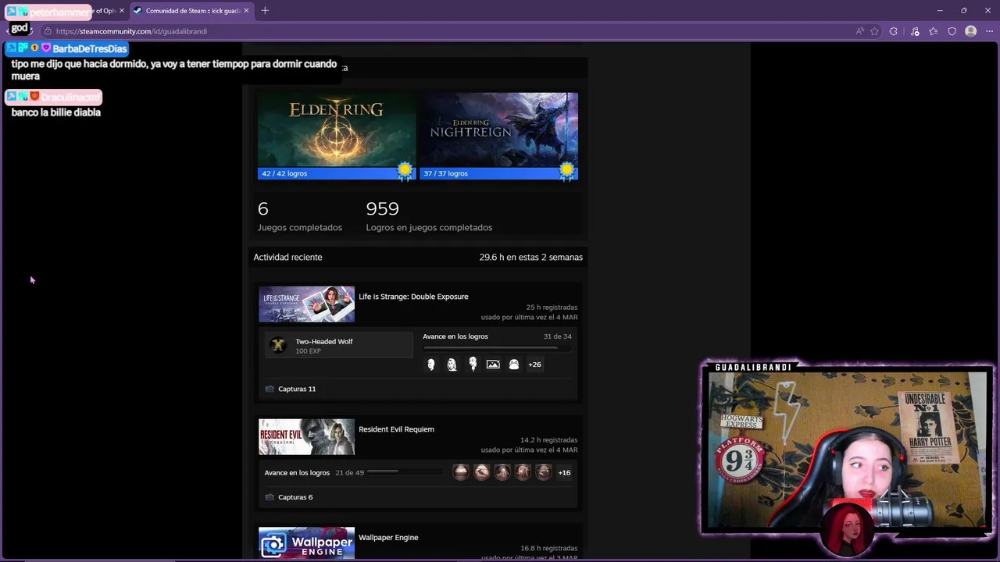1000x562 pixels.
Task: Open the browser settings three-dot menu
Action: click(989, 31)
